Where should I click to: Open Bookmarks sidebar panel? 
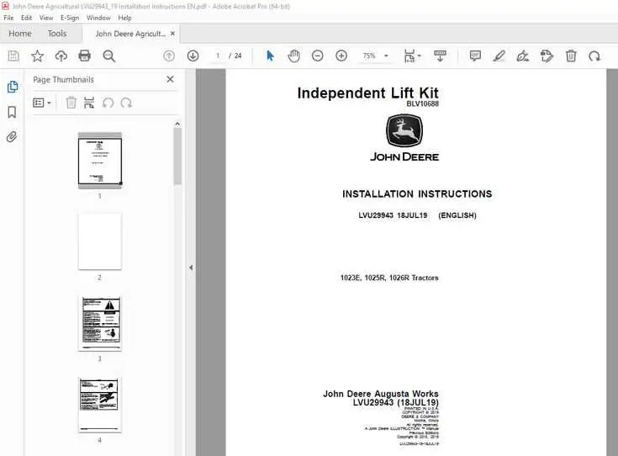12,113
